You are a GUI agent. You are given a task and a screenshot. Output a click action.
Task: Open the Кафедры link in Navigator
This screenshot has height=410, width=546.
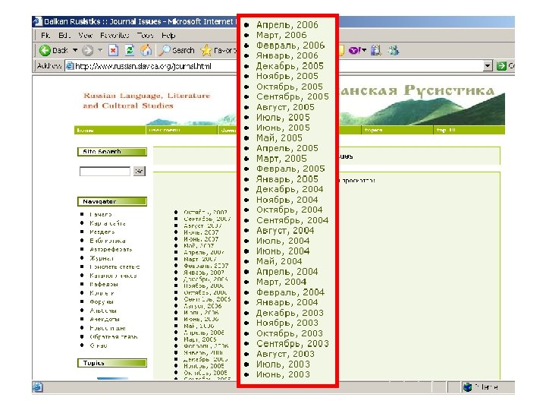(104, 284)
